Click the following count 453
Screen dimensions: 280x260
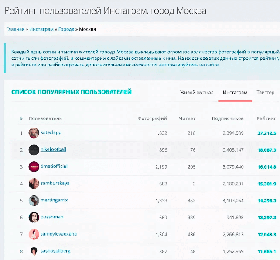pos(191,201)
